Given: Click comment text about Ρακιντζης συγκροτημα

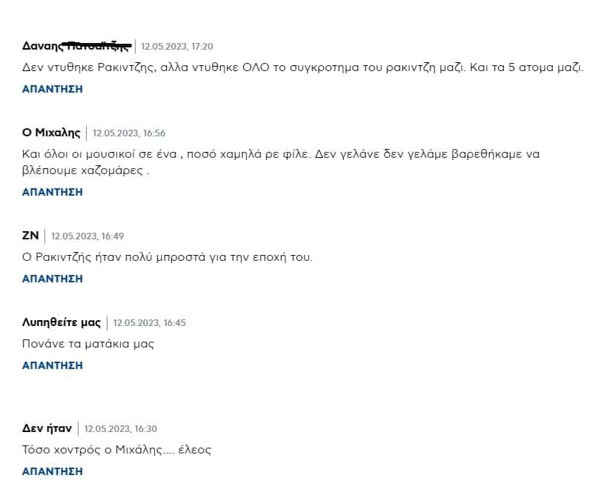Looking at the screenshot, I should point(303,67).
